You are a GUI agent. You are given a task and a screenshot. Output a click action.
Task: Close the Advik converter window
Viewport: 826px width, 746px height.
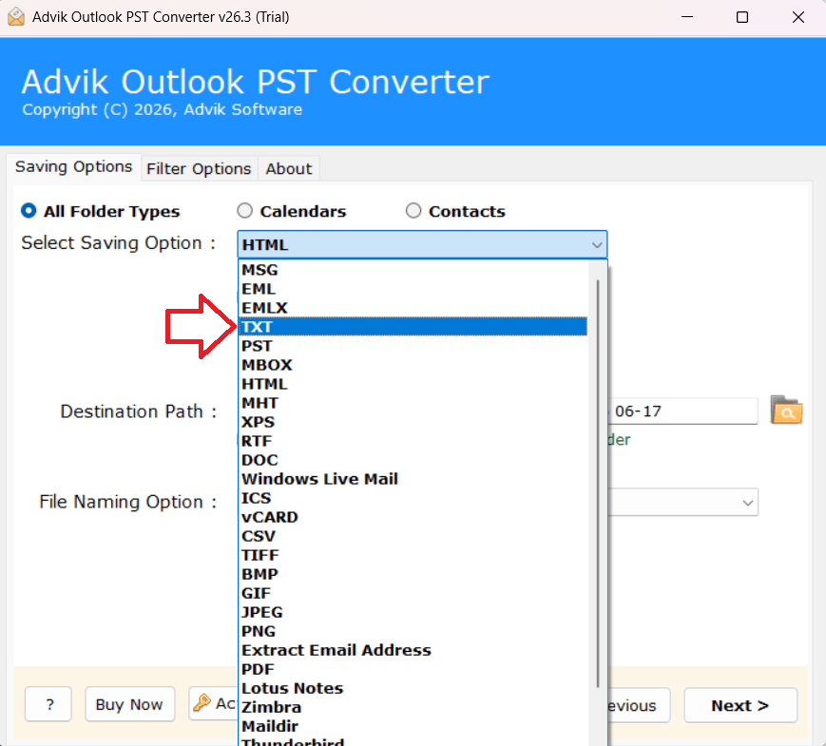coord(798,17)
